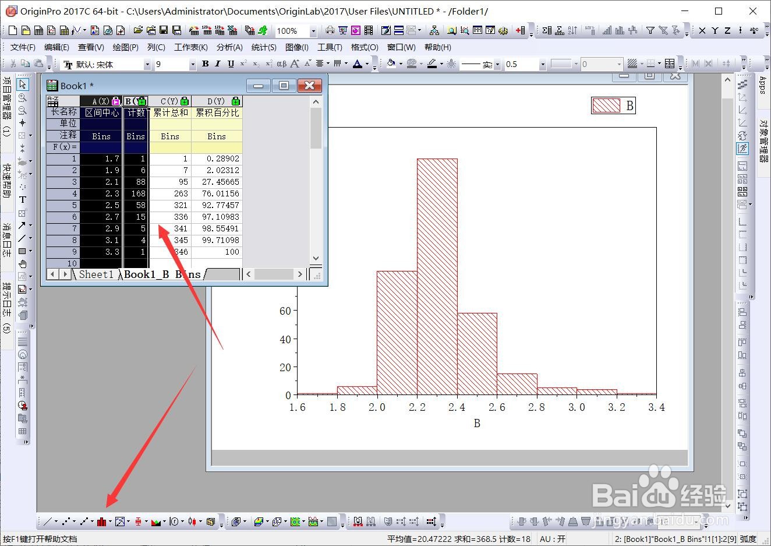Click the green running-man Recalculate icon
This screenshot has height=546, width=771.
[263, 30]
